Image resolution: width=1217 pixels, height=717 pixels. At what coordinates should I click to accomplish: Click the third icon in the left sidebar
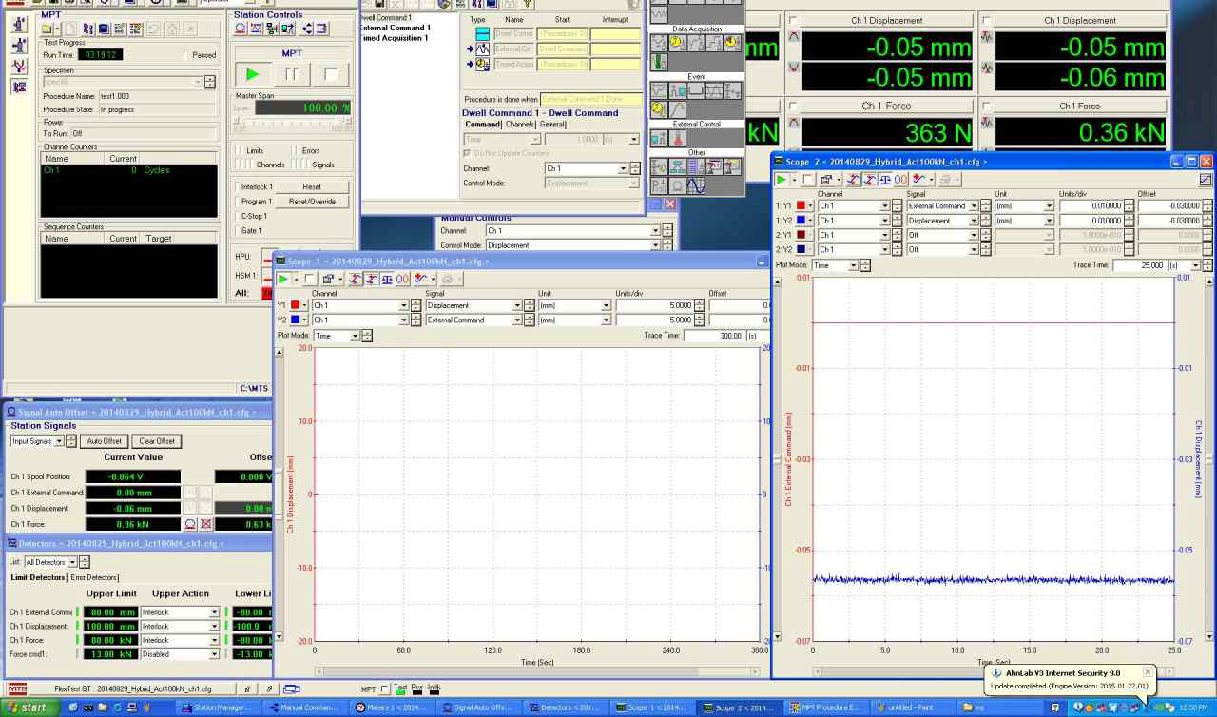(x=19, y=66)
